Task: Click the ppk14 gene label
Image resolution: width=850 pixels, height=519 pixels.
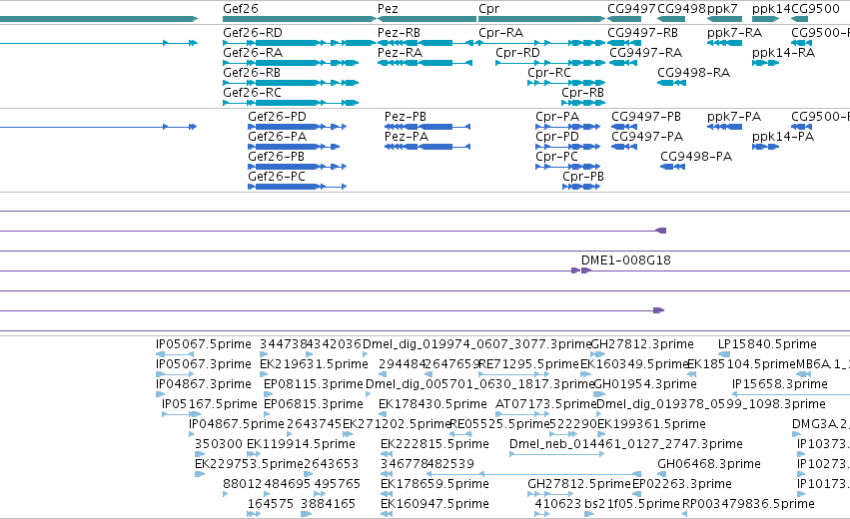Action: 771,9
